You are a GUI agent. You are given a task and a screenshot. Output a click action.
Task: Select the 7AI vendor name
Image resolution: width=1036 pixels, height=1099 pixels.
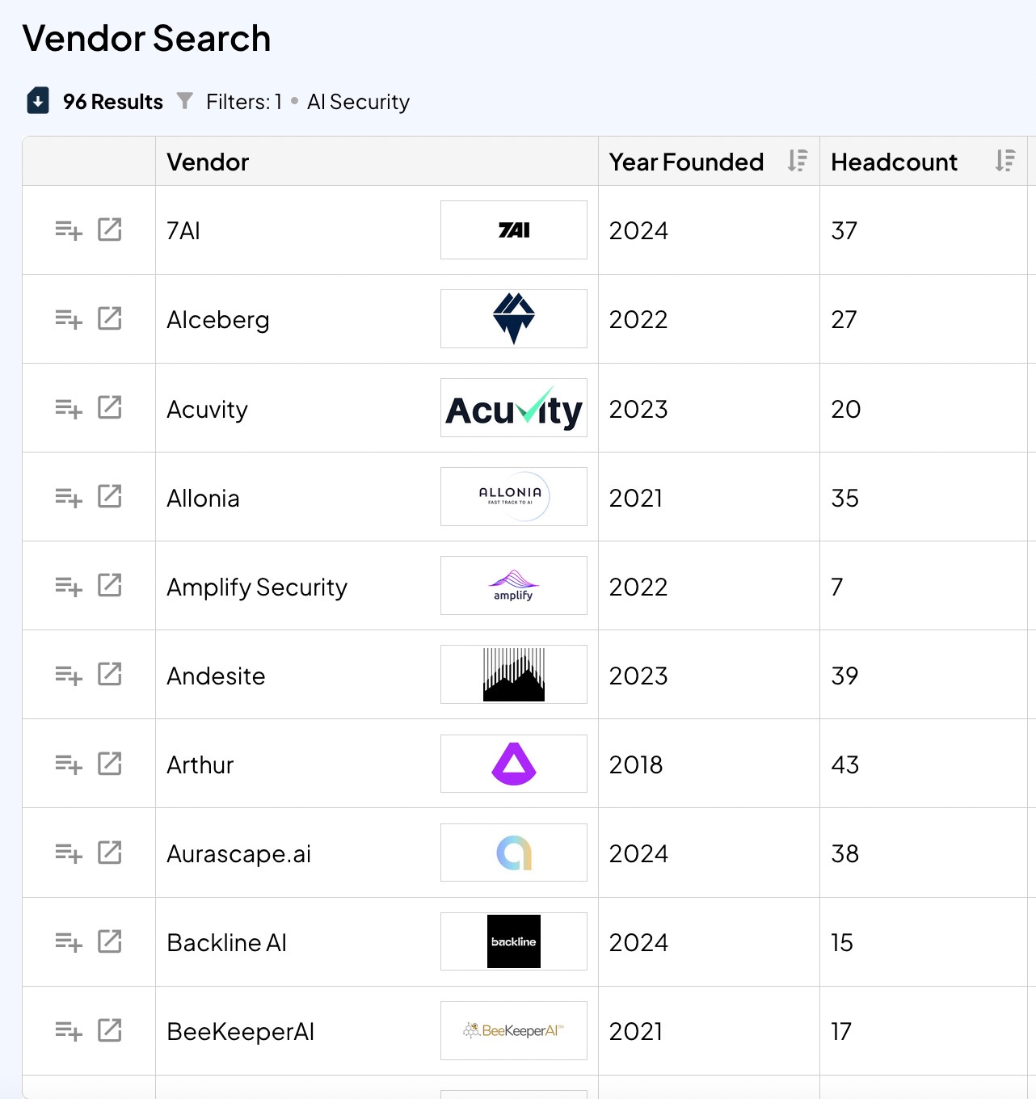coord(183,231)
